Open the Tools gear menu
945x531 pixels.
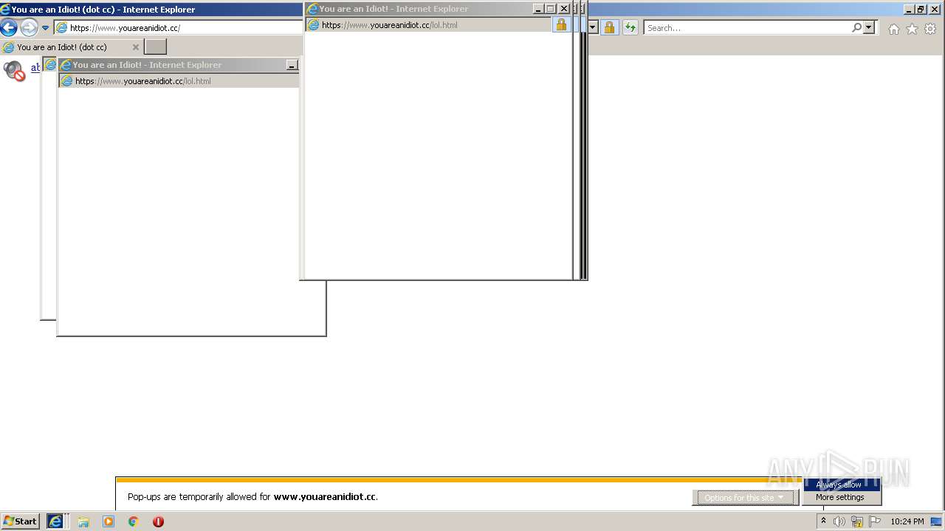[930, 29]
